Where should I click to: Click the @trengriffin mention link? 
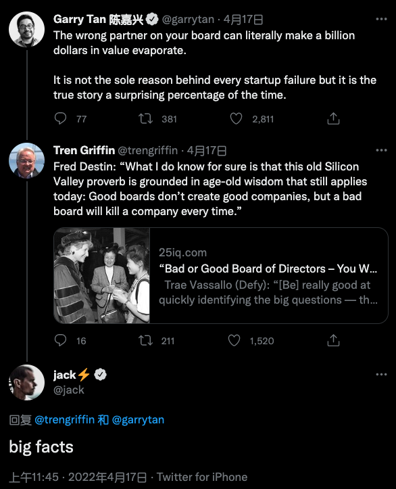tap(64, 420)
